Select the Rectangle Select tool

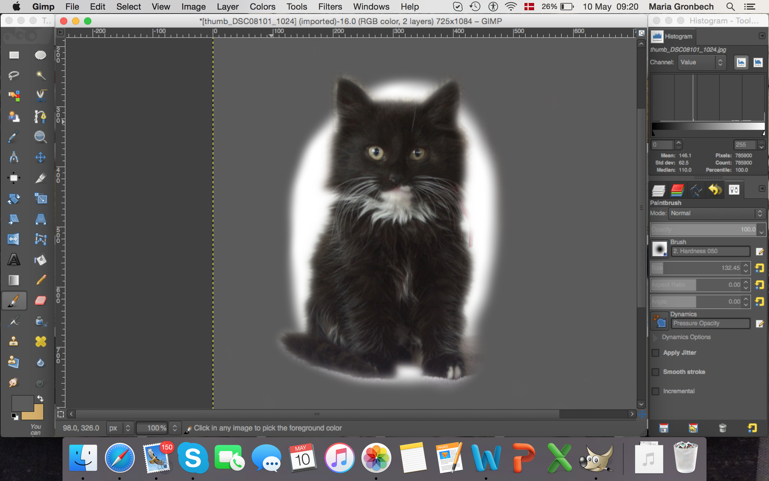point(14,55)
